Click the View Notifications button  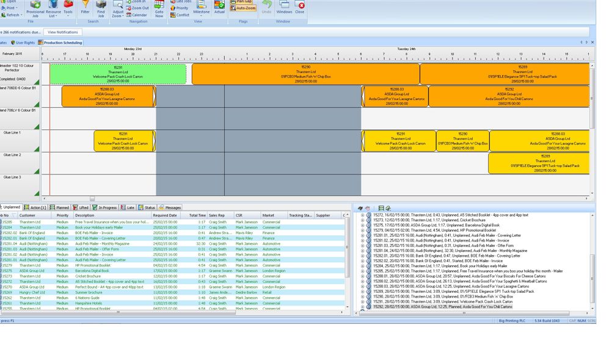(62, 32)
